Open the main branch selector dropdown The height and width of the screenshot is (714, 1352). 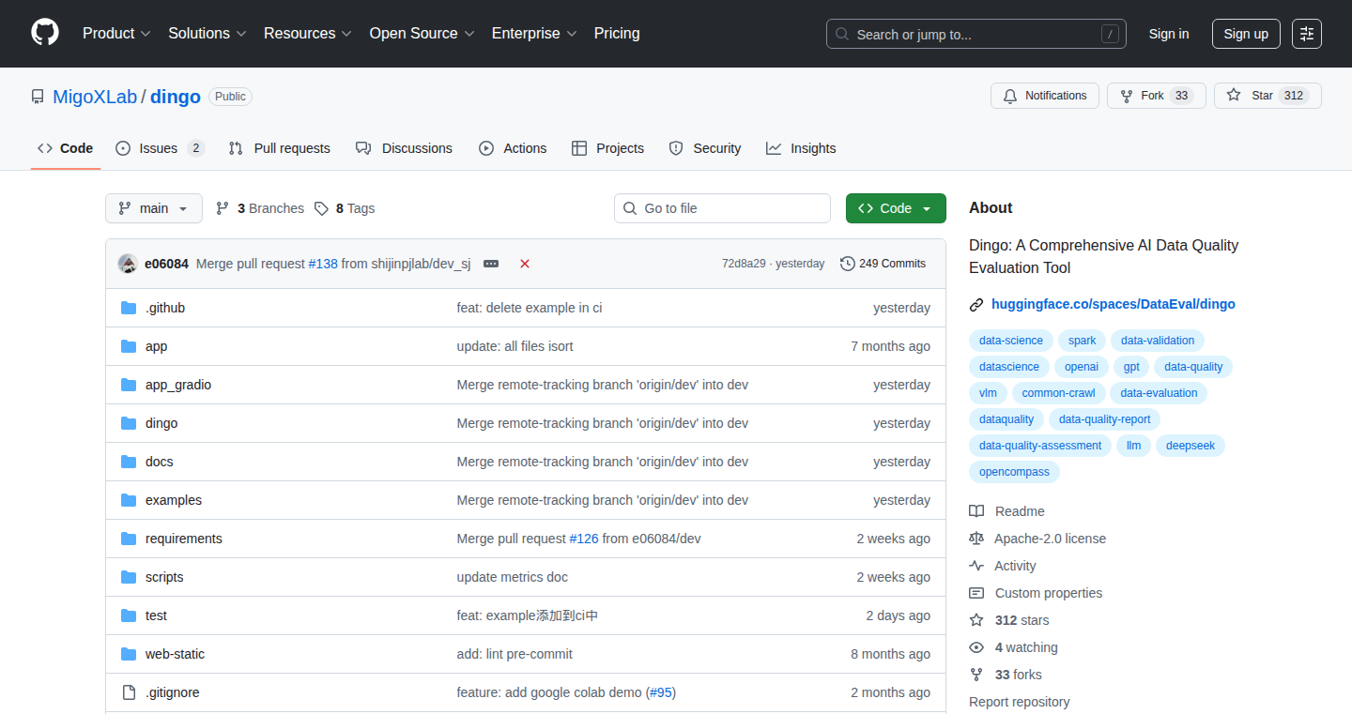click(154, 208)
